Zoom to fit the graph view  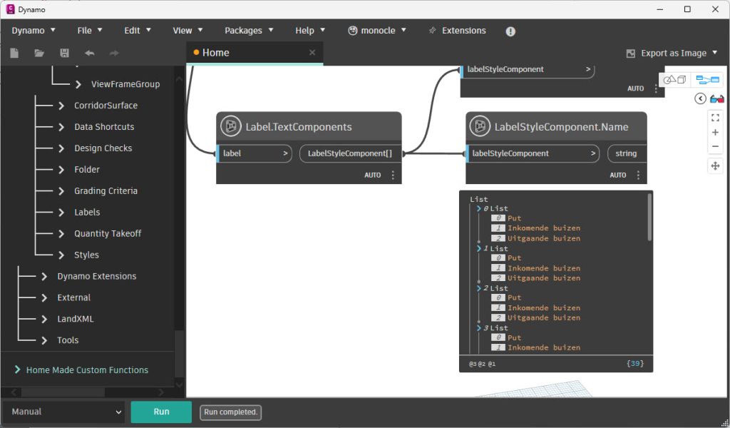(x=714, y=118)
